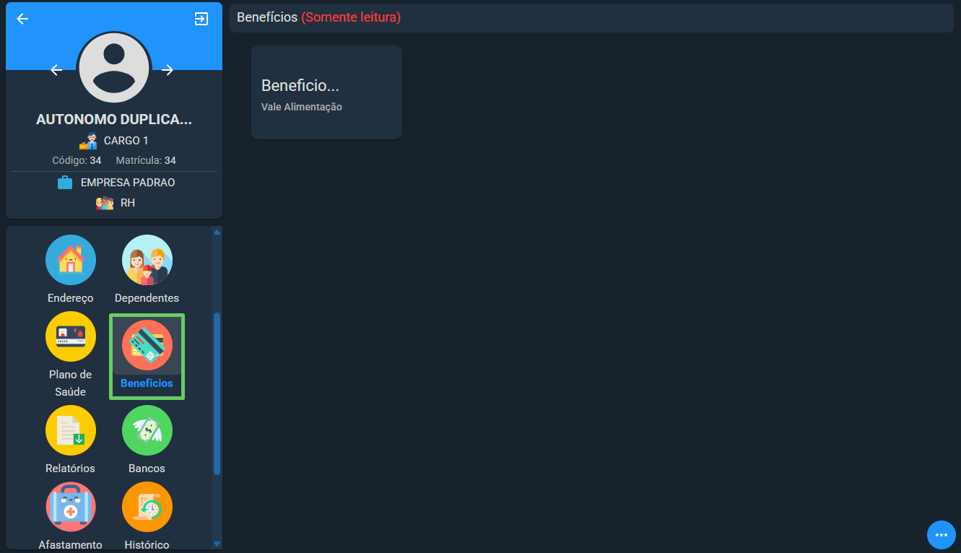Click the sidebar scrollbar up arrow
The height and width of the screenshot is (553, 961).
pos(217,232)
